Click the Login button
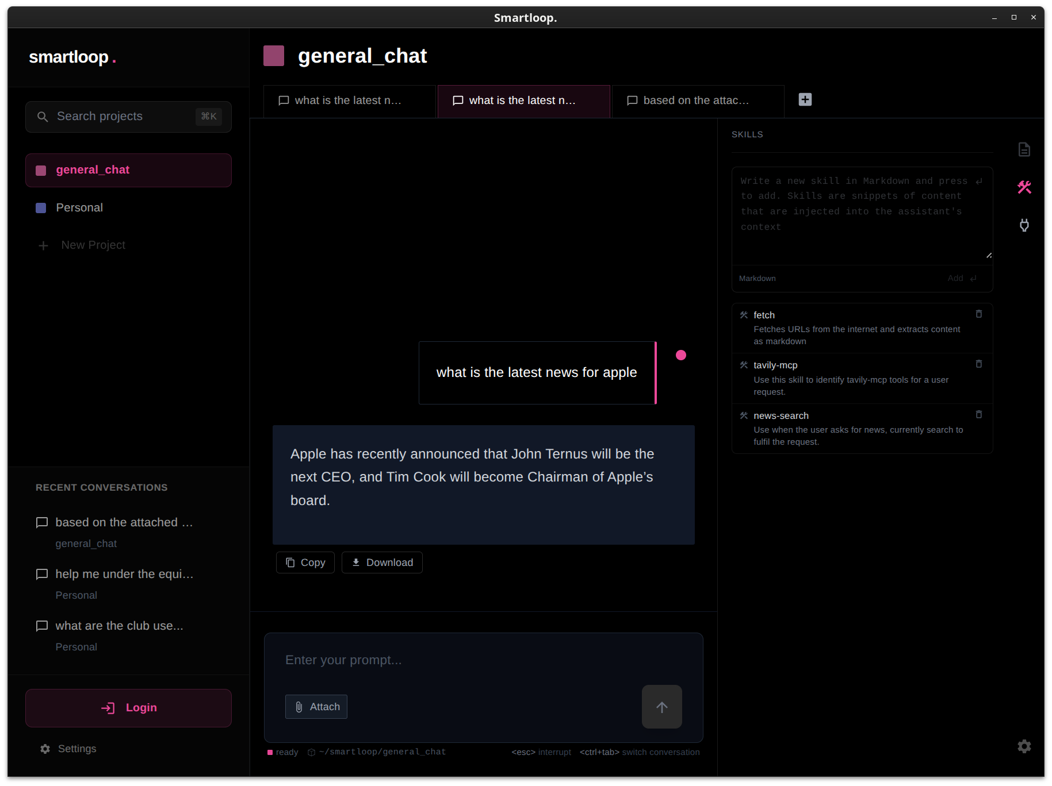Image resolution: width=1052 pixels, height=786 pixels. coord(128,708)
